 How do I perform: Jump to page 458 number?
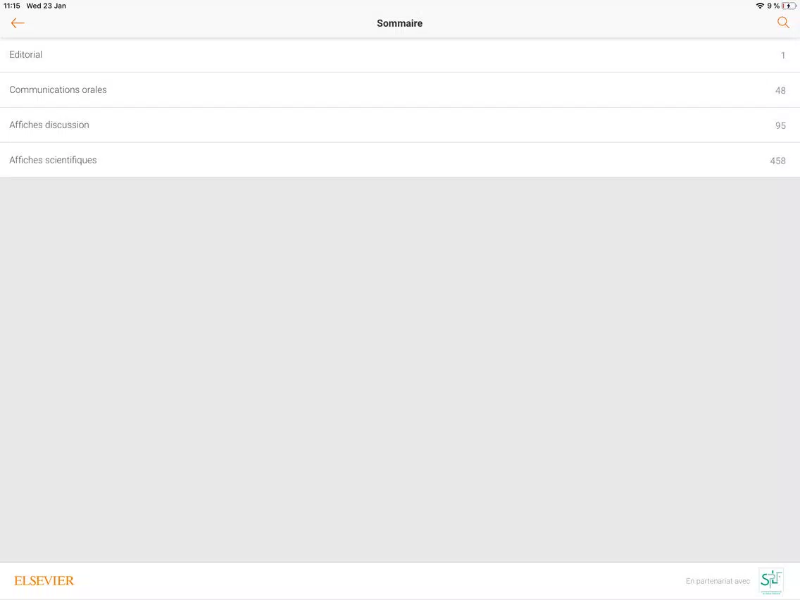[x=777, y=161]
